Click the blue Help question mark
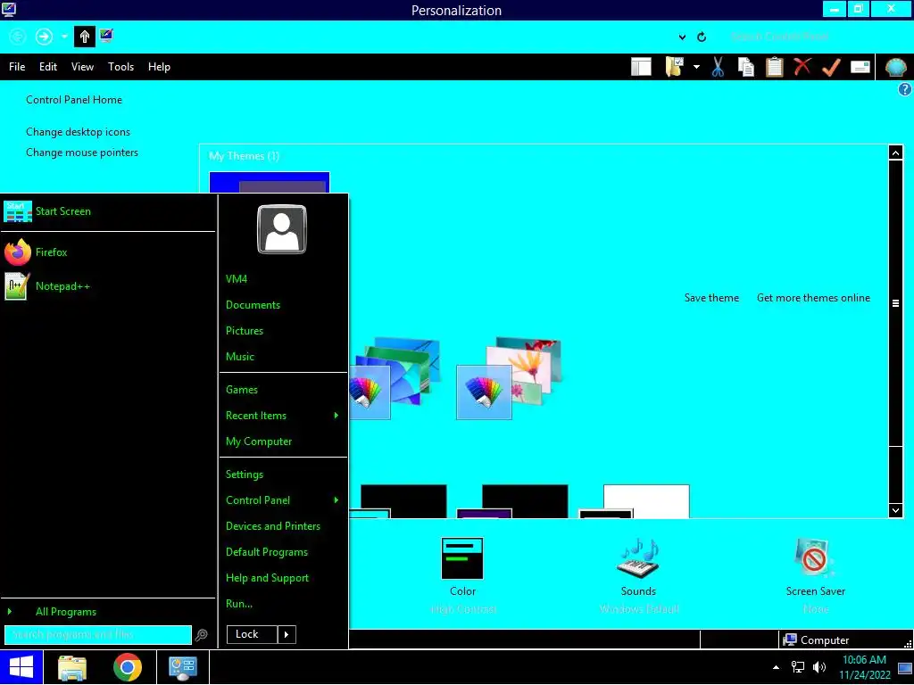The width and height of the screenshot is (914, 685). 905,89
